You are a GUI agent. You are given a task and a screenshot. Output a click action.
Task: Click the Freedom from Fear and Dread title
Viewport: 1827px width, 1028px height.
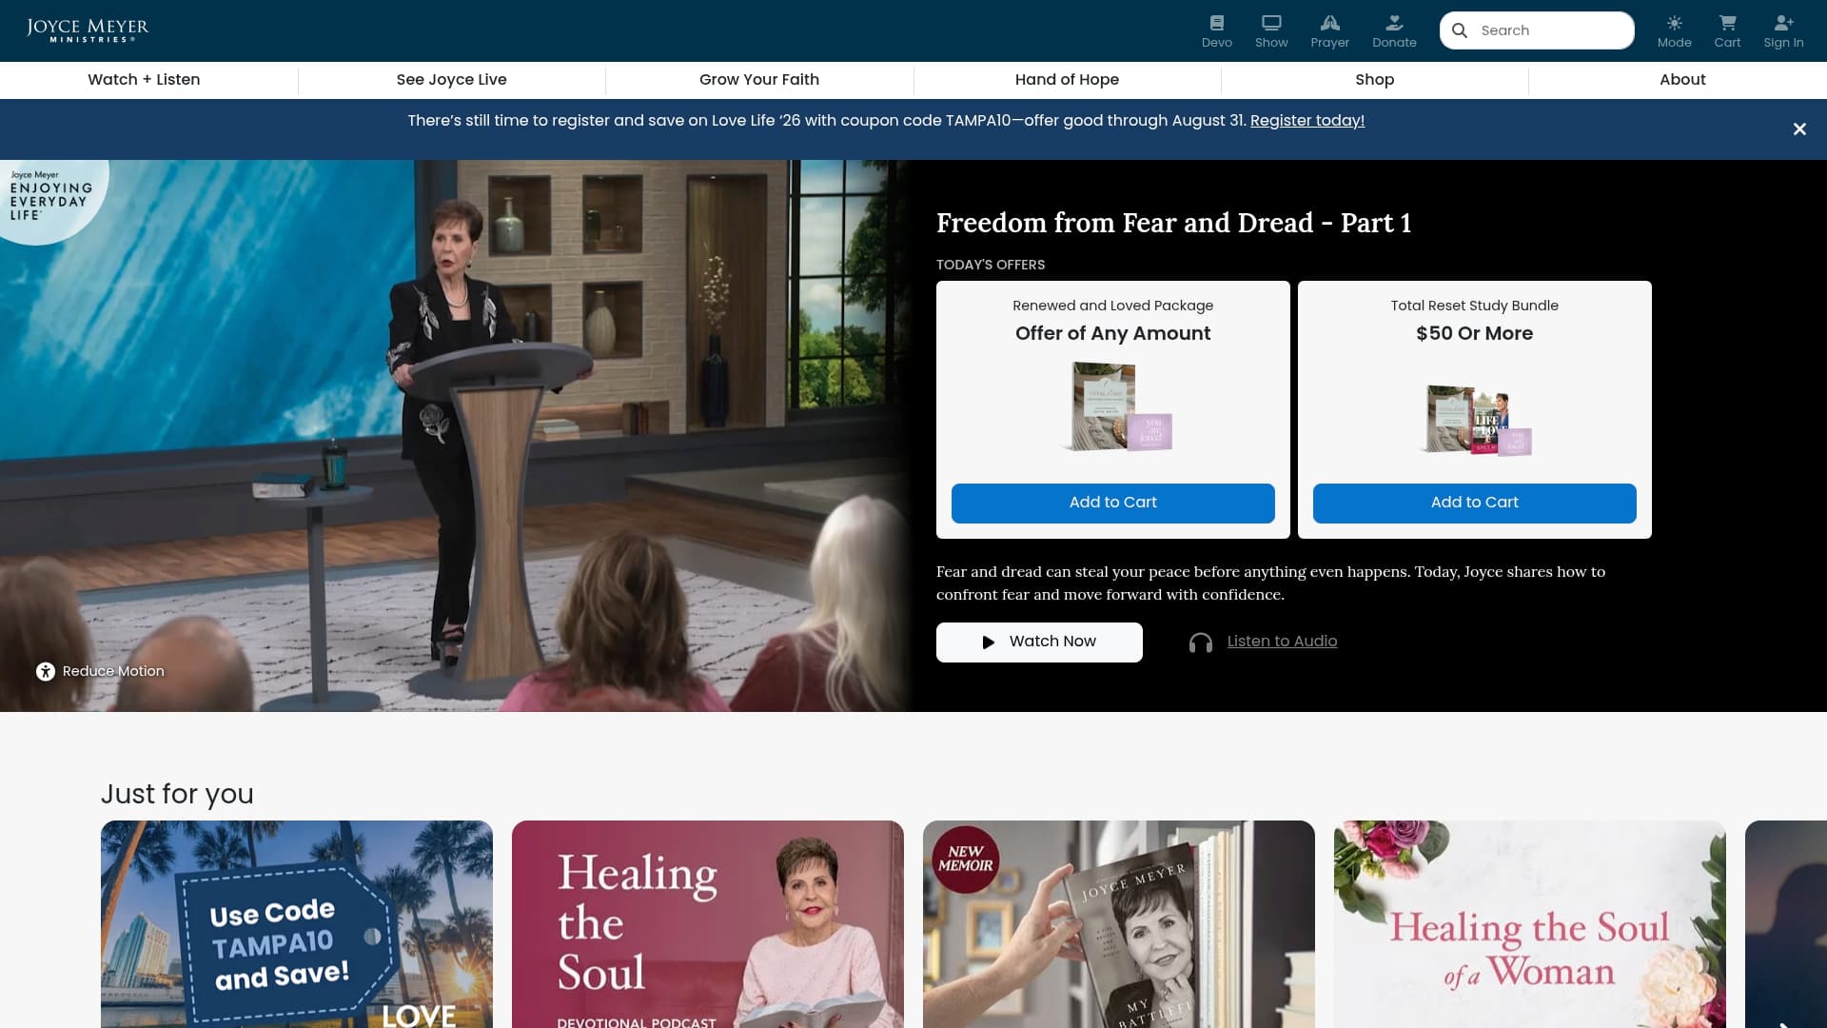pyautogui.click(x=1173, y=223)
